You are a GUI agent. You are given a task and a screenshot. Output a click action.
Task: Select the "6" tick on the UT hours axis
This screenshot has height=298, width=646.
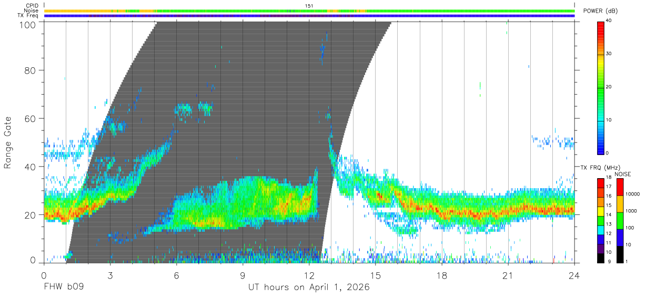(176, 275)
